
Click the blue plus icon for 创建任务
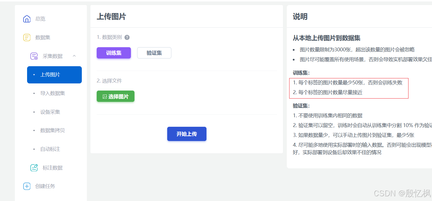tap(27, 186)
